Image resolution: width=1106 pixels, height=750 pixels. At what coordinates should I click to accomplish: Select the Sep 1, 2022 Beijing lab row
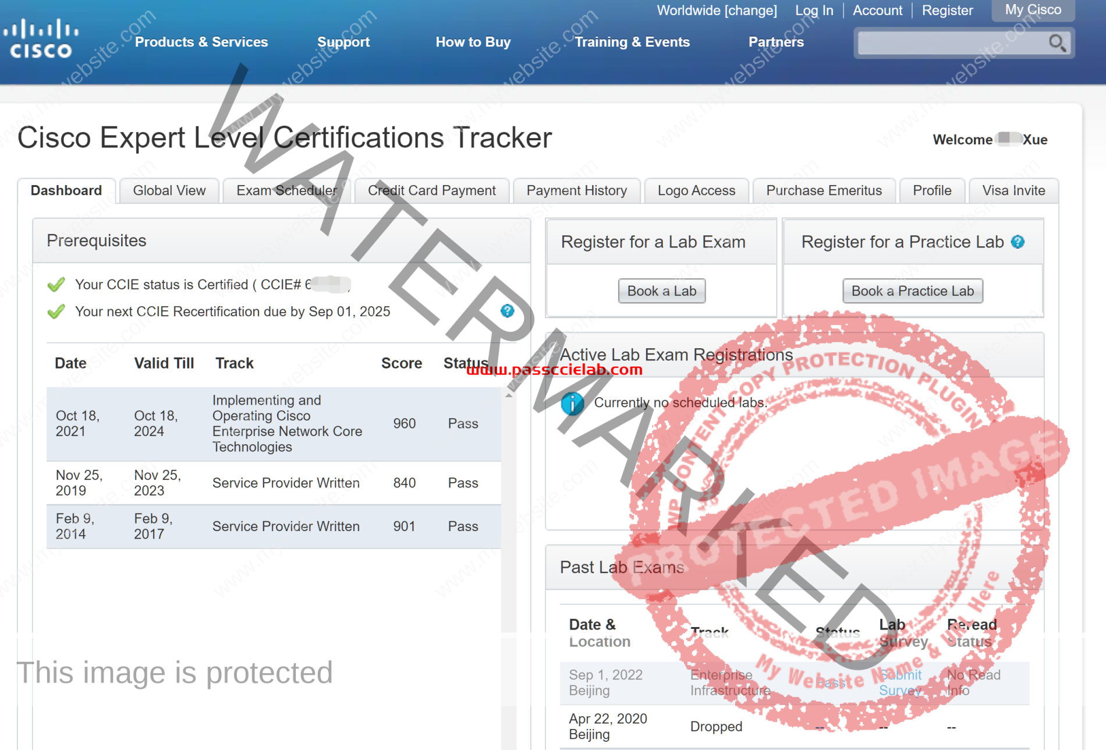[x=795, y=683]
